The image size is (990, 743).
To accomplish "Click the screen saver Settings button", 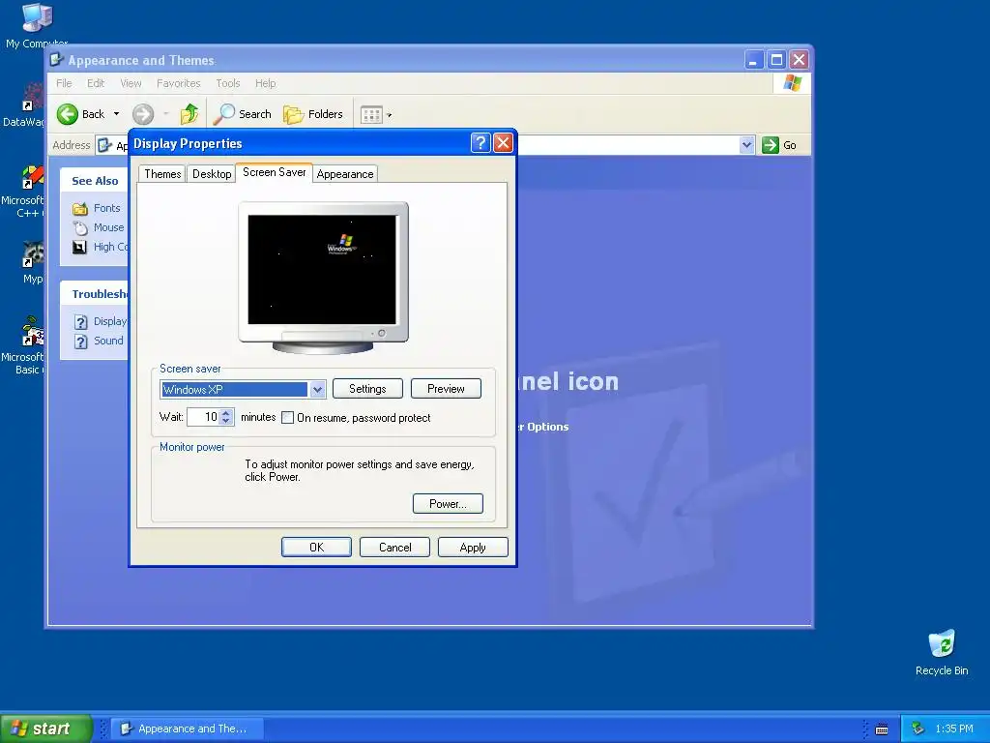I will click(x=367, y=389).
